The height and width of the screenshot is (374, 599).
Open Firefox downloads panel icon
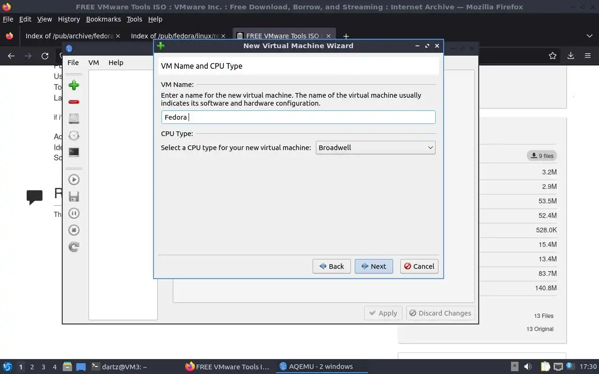point(570,56)
